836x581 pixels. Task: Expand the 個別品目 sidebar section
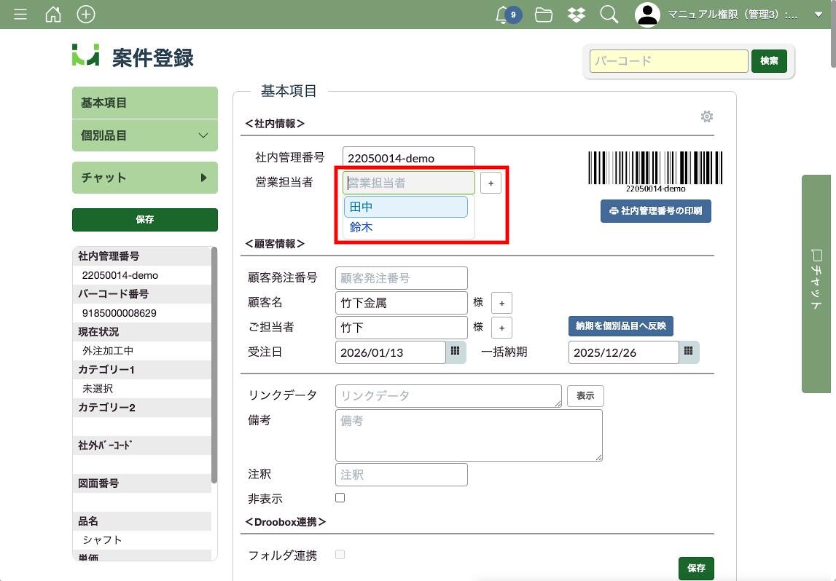[145, 135]
